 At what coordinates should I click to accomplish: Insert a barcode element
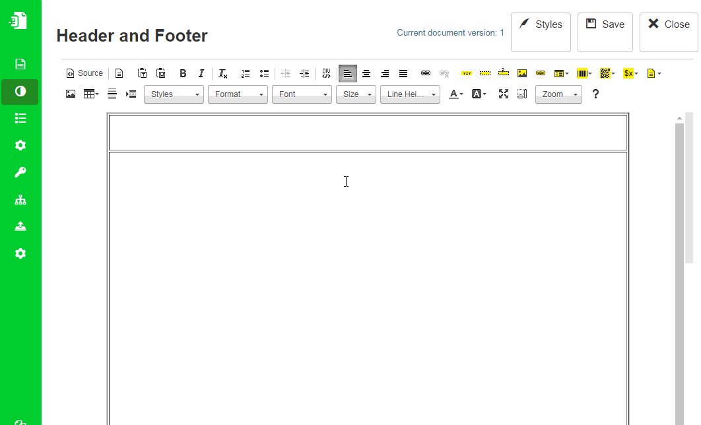pyautogui.click(x=584, y=73)
